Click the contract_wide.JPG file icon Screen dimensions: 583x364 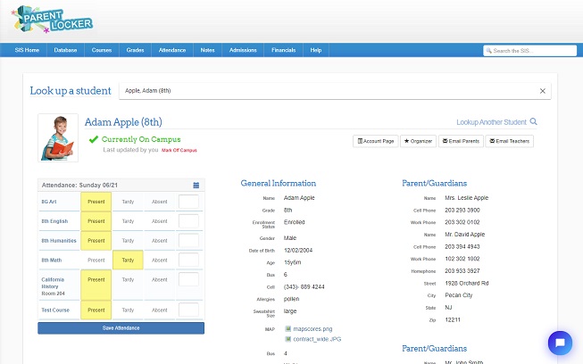click(x=287, y=339)
